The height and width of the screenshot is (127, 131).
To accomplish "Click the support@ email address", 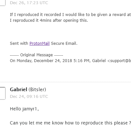I will point(119,61).
